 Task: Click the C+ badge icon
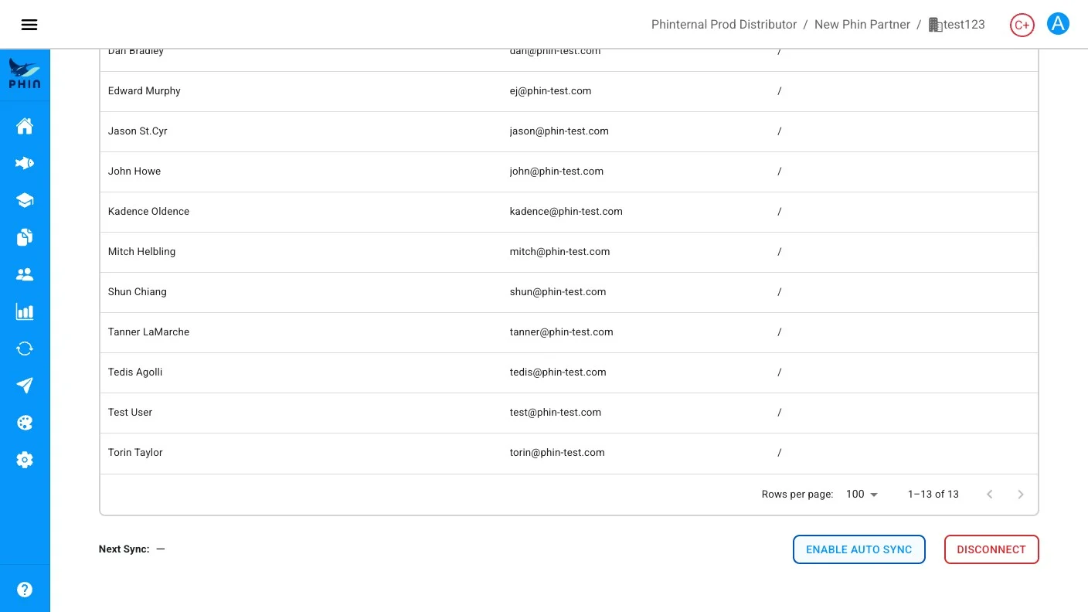click(x=1022, y=25)
